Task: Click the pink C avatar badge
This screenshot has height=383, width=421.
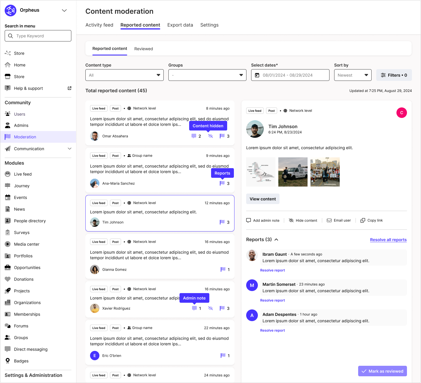Action: click(x=402, y=113)
